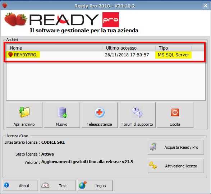
Task: Open the Forum di supporto speech bubbles icon
Action: [x=137, y=112]
